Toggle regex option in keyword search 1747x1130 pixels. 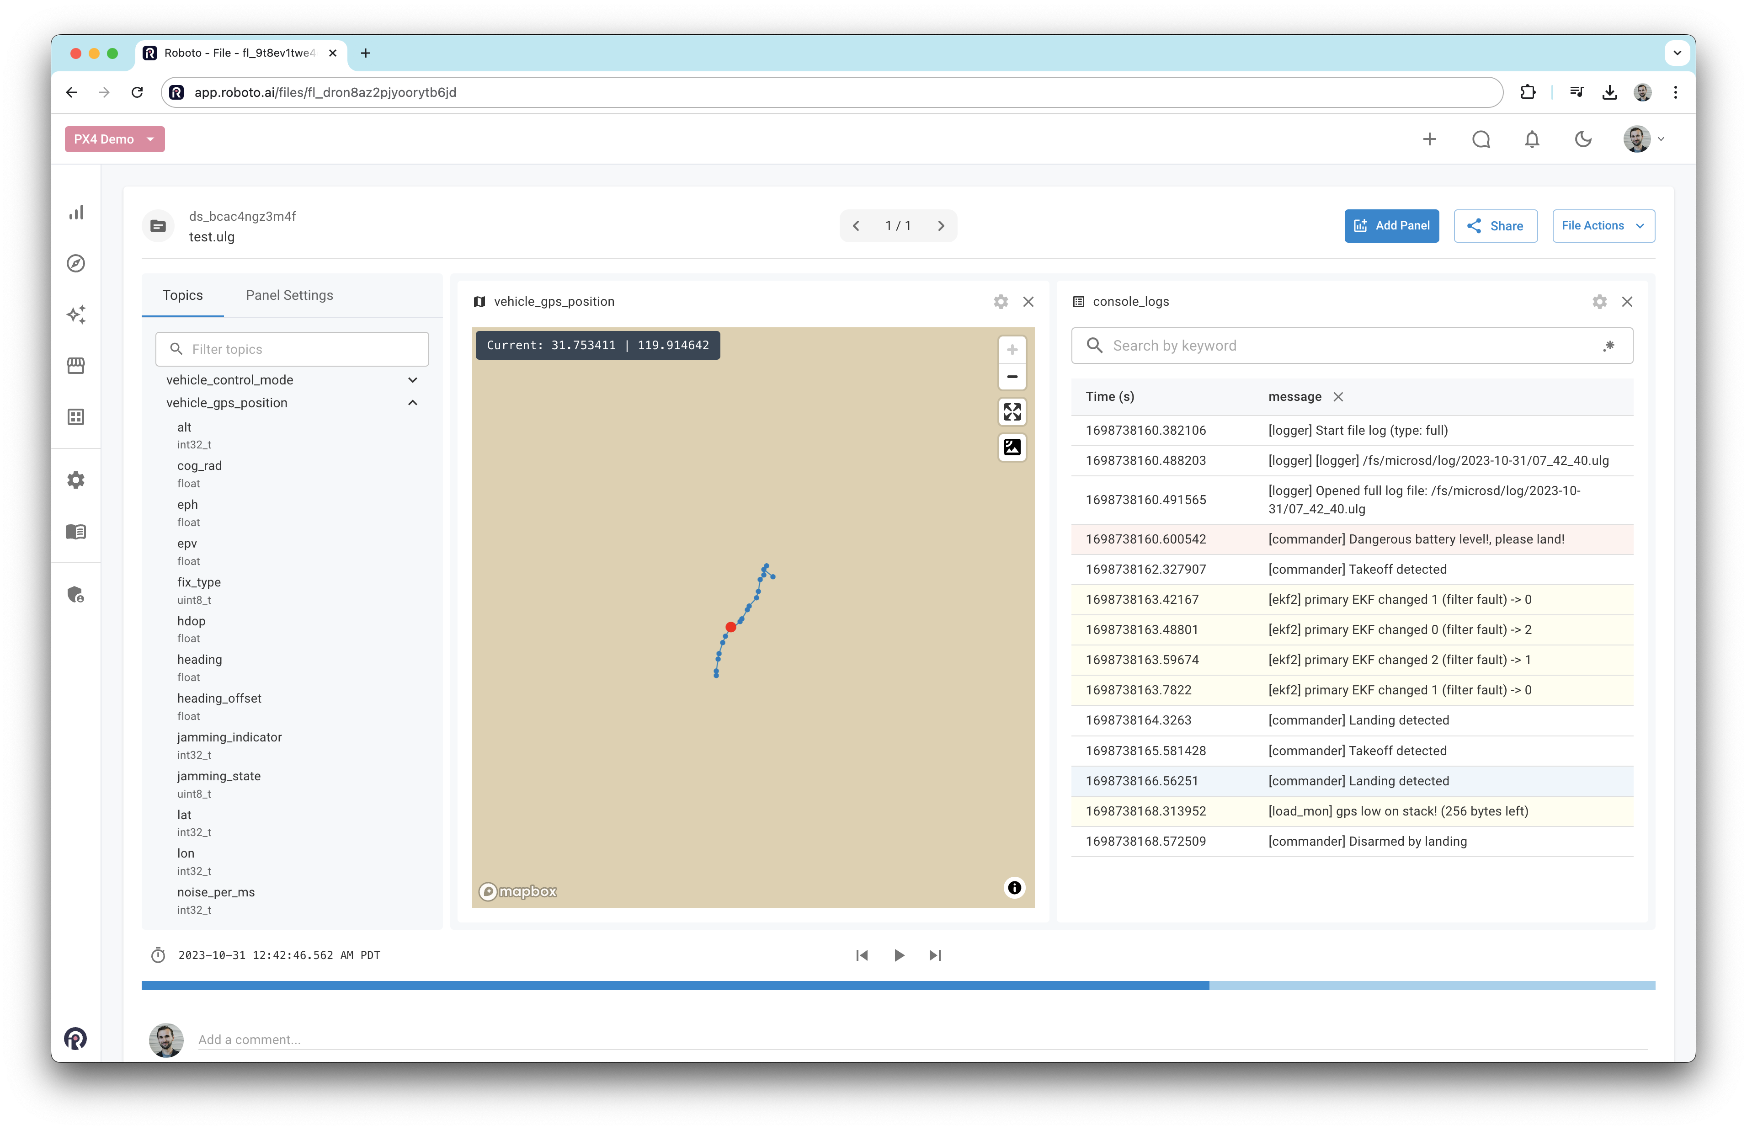(1609, 346)
